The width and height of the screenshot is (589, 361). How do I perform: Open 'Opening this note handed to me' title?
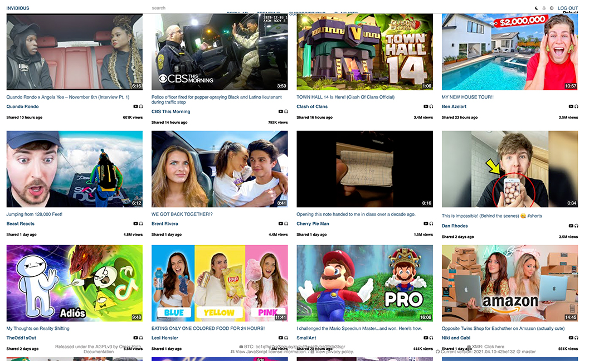point(356,214)
